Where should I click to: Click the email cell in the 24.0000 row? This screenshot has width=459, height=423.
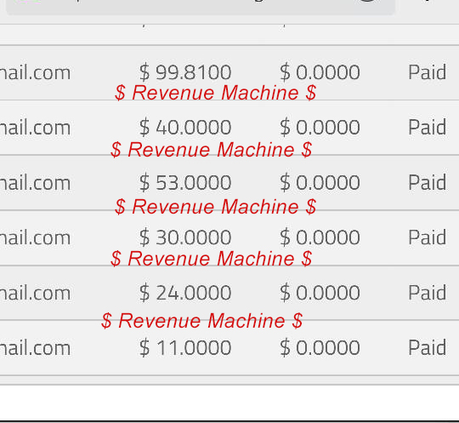coord(35,293)
